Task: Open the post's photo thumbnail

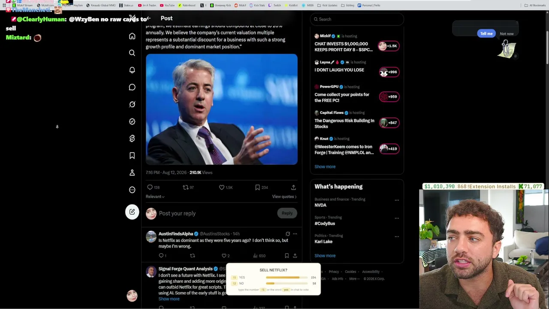Action: coord(221,109)
